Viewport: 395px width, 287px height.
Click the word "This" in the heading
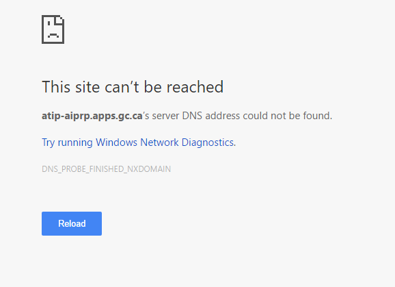56,87
